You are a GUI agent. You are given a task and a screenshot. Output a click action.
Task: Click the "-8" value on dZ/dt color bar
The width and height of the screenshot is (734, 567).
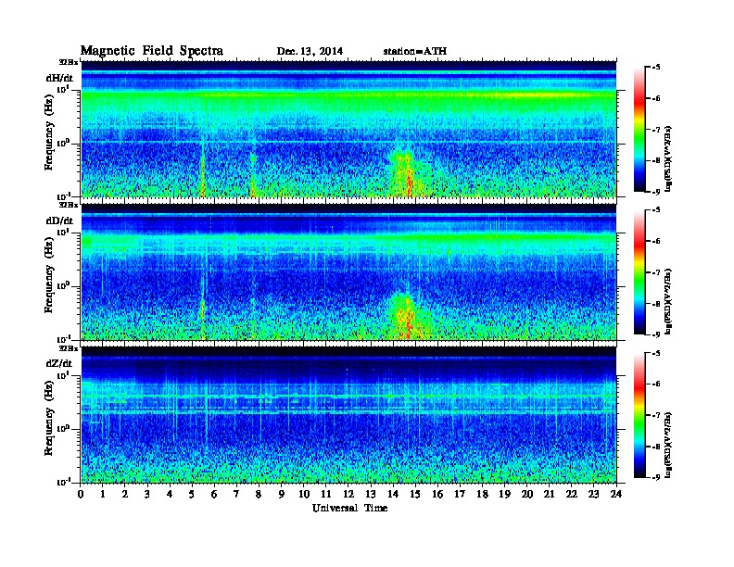(x=656, y=447)
